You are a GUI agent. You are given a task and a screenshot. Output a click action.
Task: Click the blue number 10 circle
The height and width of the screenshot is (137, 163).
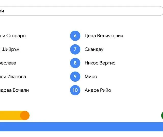pyautogui.click(x=75, y=90)
